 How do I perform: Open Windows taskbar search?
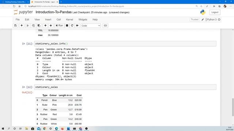[9, 128]
